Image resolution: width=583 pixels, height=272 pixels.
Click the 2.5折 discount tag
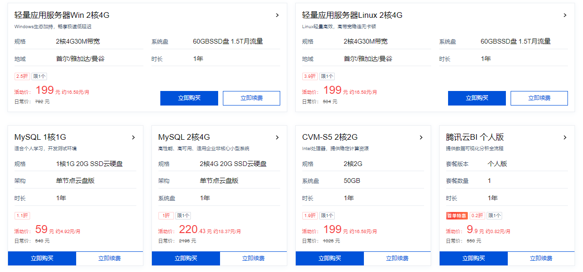click(22, 76)
